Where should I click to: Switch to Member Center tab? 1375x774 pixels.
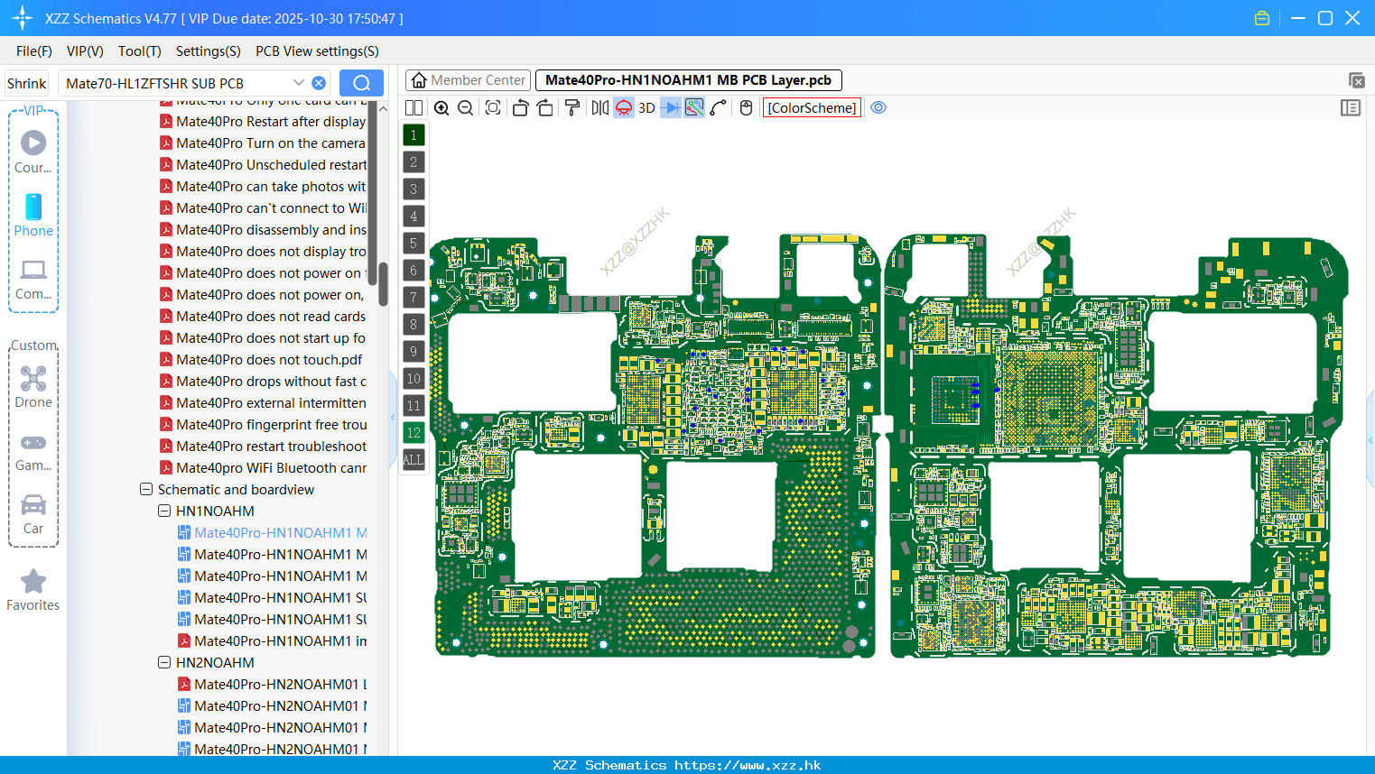click(468, 80)
